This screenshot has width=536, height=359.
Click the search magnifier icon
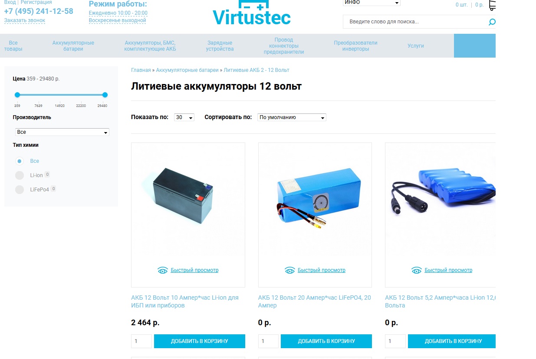pyautogui.click(x=492, y=22)
